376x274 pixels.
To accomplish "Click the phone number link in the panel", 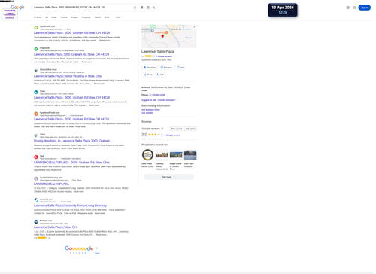I will coord(157,95).
